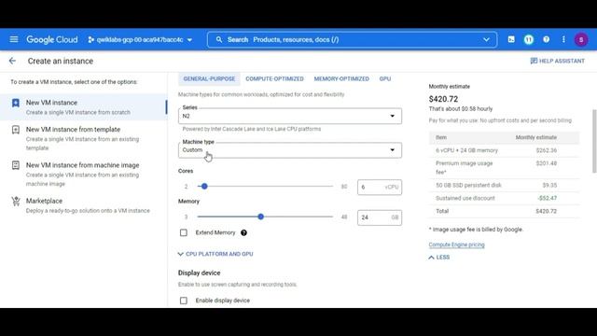Viewport: 597px width, 336px height.
Task: Open the qwiklabs project selector
Action: pos(140,39)
